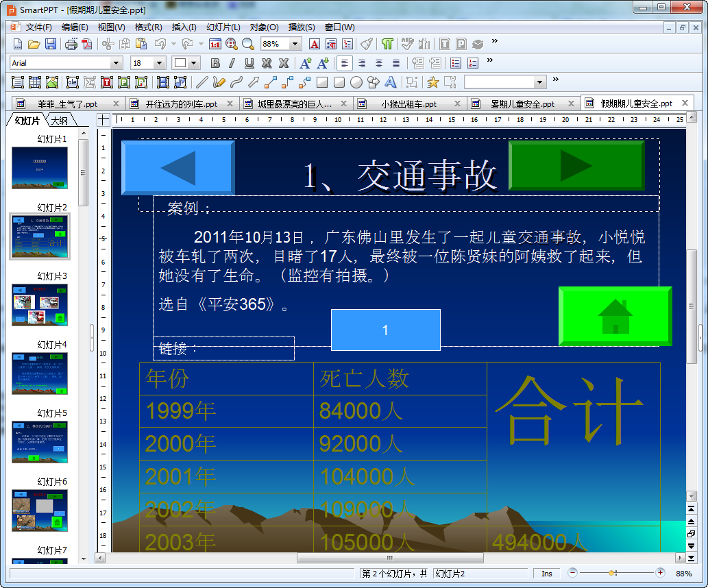Open the star animation effects icon

pos(432,82)
